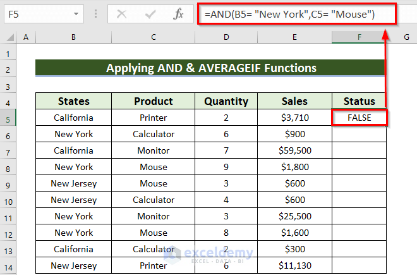The width and height of the screenshot is (417, 275).
Task: Click the Sales header cell
Action: [x=294, y=101]
